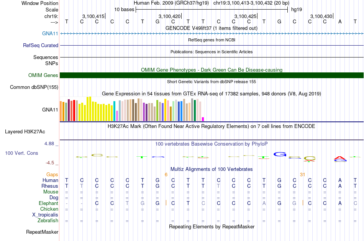The height and width of the screenshot is (241, 364).
Task: Click the Publications: Sequences in Scientific Articles title
Action: [212, 51]
